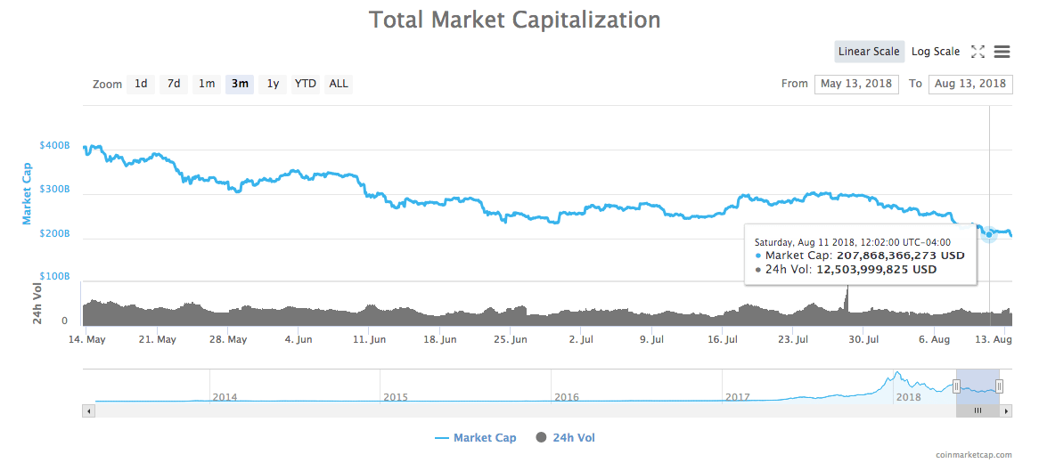Image resolution: width=1039 pixels, height=471 pixels.
Task: Toggle the Market Cap series in legend
Action: tap(477, 437)
